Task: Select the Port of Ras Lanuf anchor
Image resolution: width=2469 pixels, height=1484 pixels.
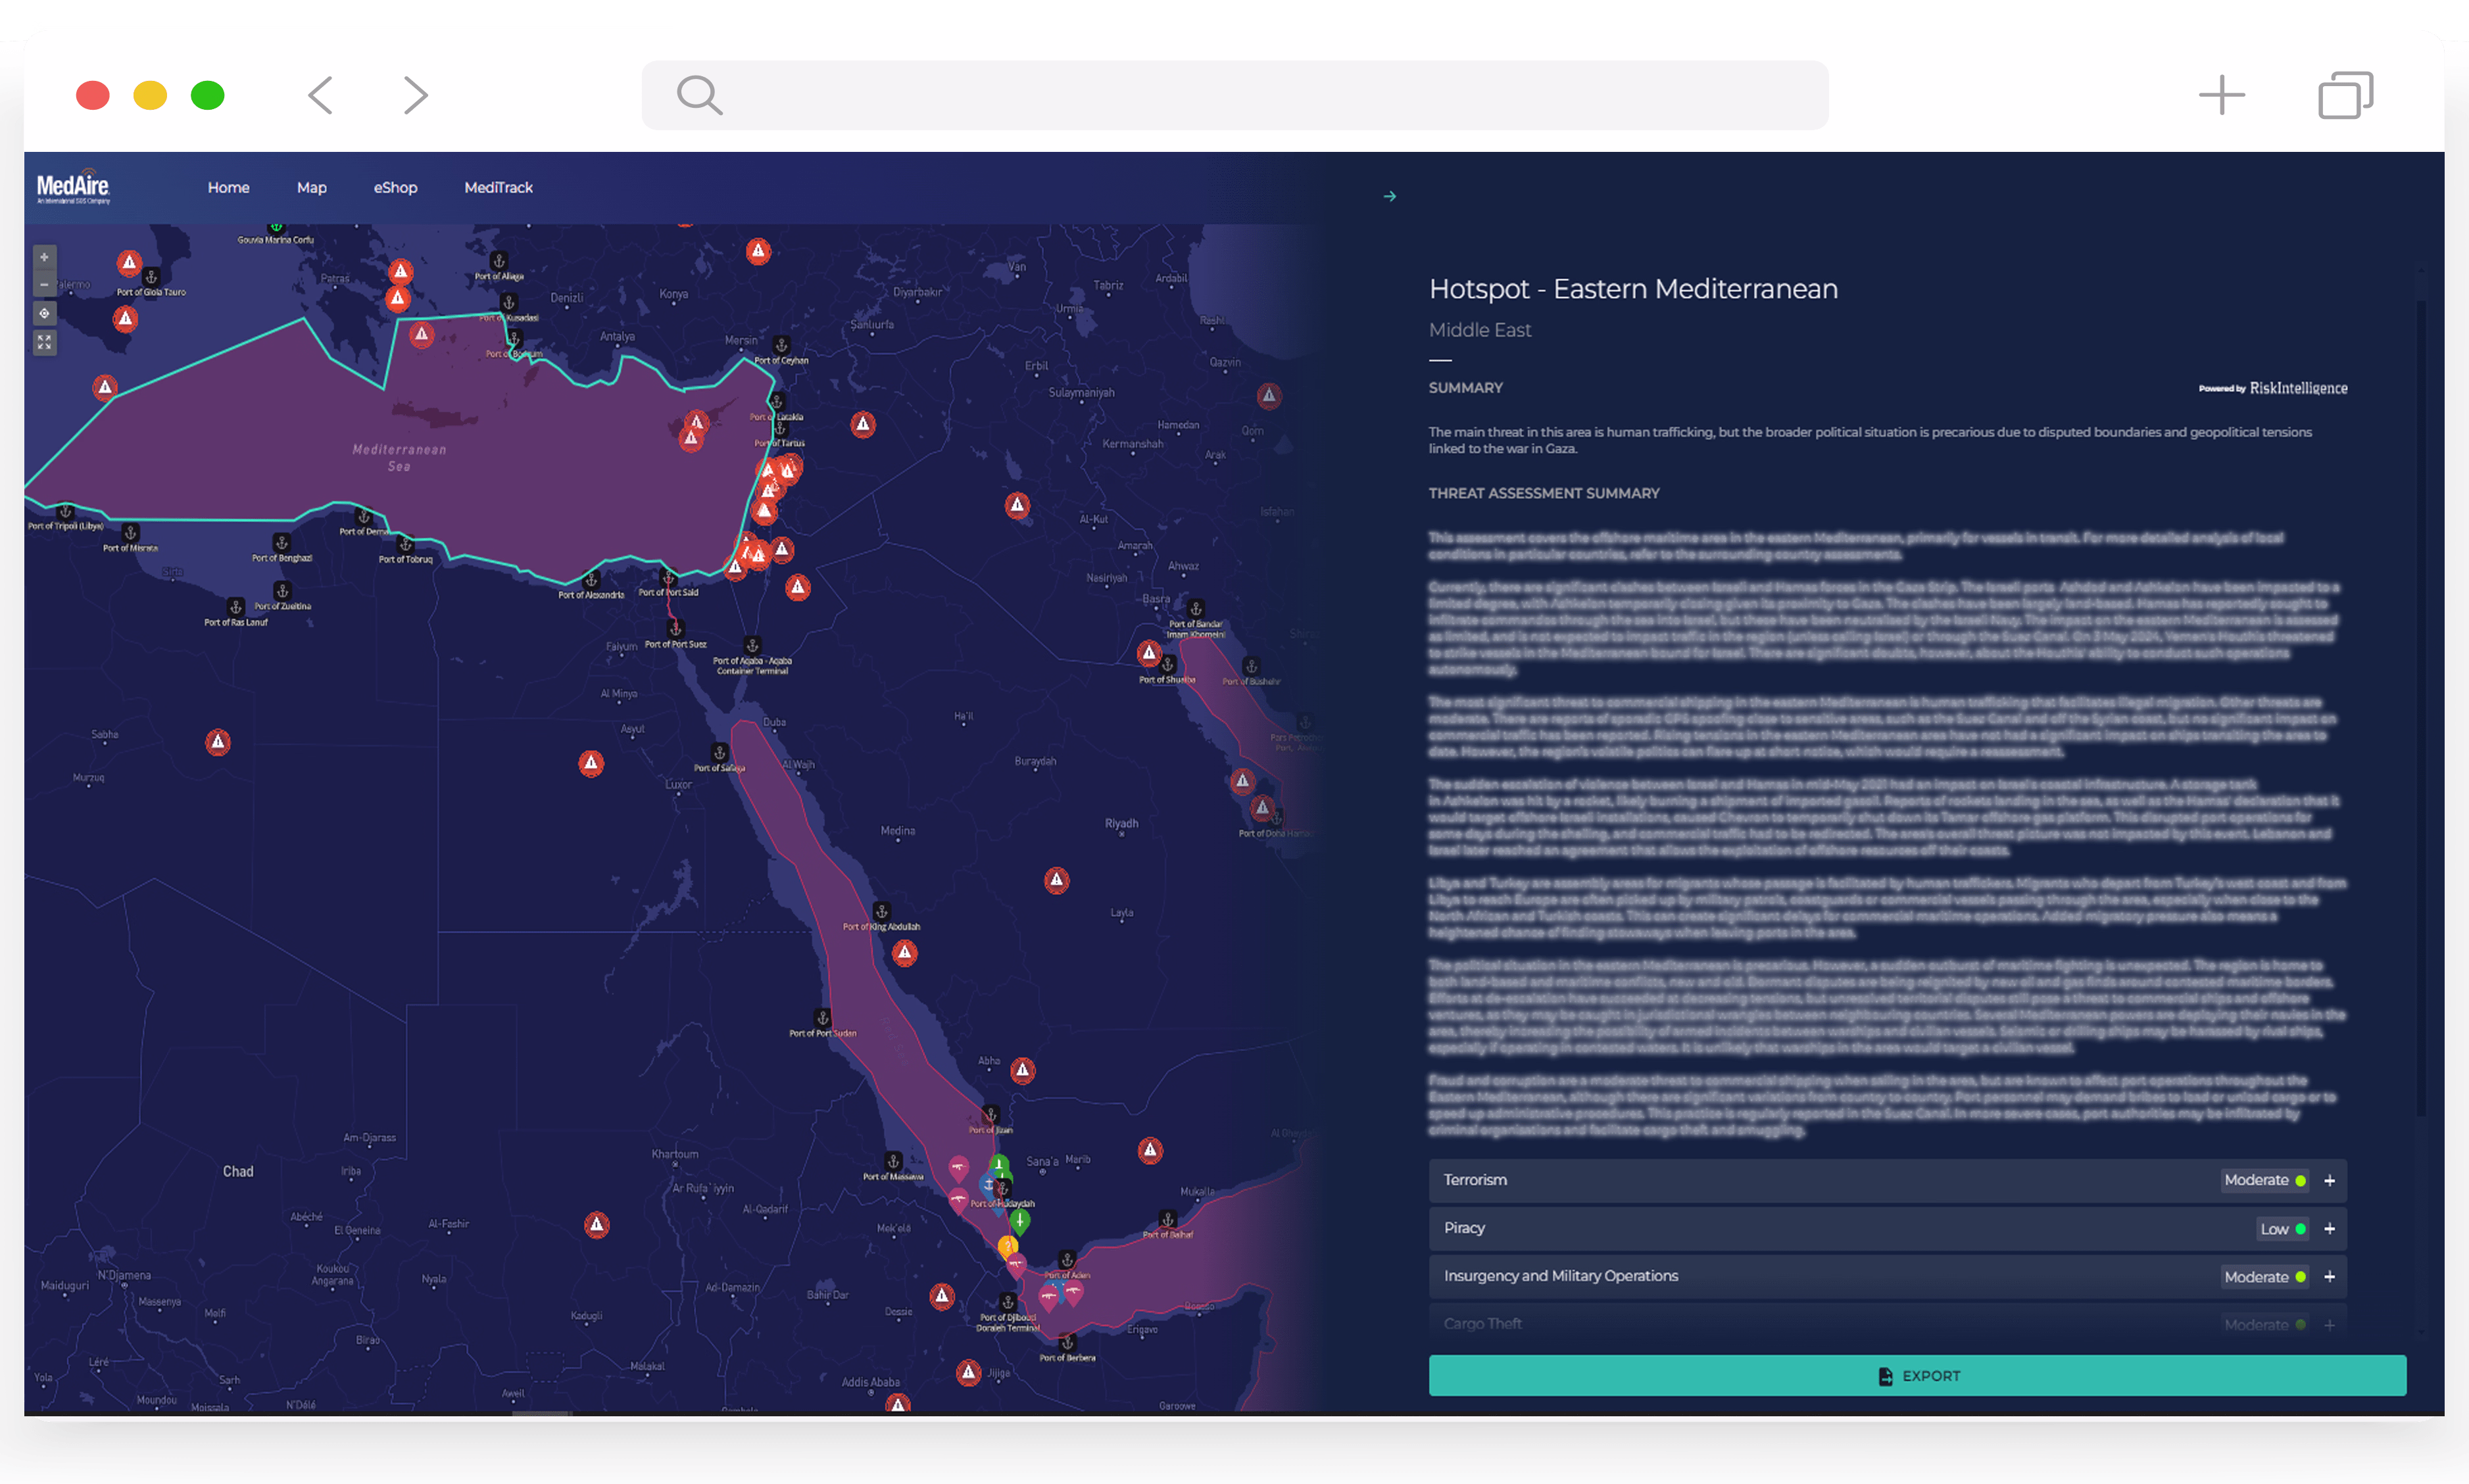Action: [236, 607]
